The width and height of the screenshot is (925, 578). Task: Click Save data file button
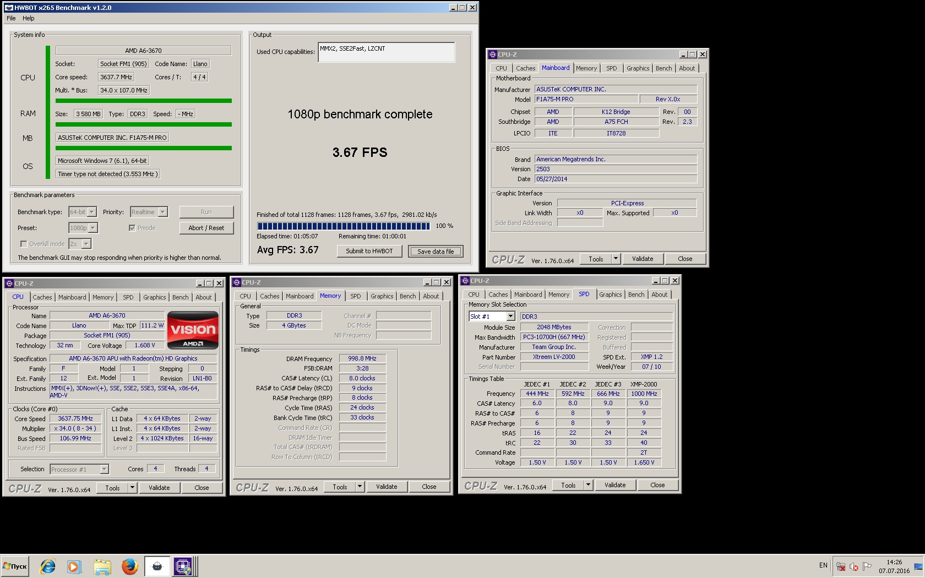(436, 252)
